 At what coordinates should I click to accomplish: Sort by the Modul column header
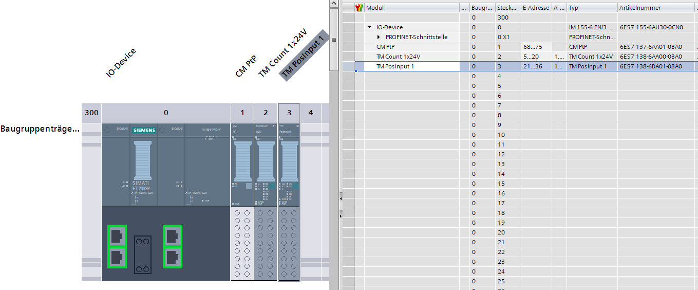[x=412, y=8]
